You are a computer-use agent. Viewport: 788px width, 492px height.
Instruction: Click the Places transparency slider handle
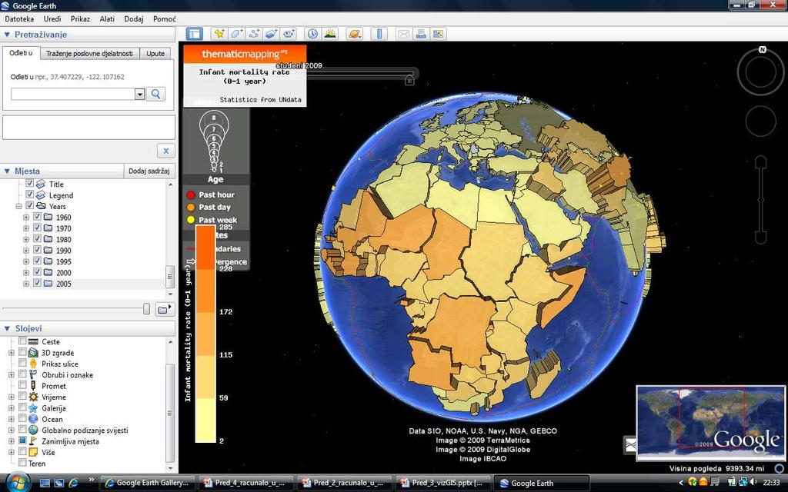tap(146, 309)
